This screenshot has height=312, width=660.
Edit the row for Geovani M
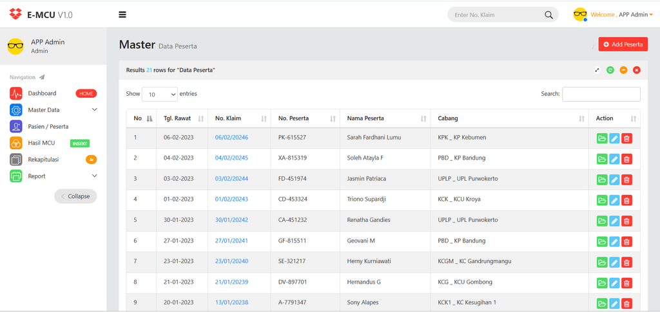click(614, 241)
